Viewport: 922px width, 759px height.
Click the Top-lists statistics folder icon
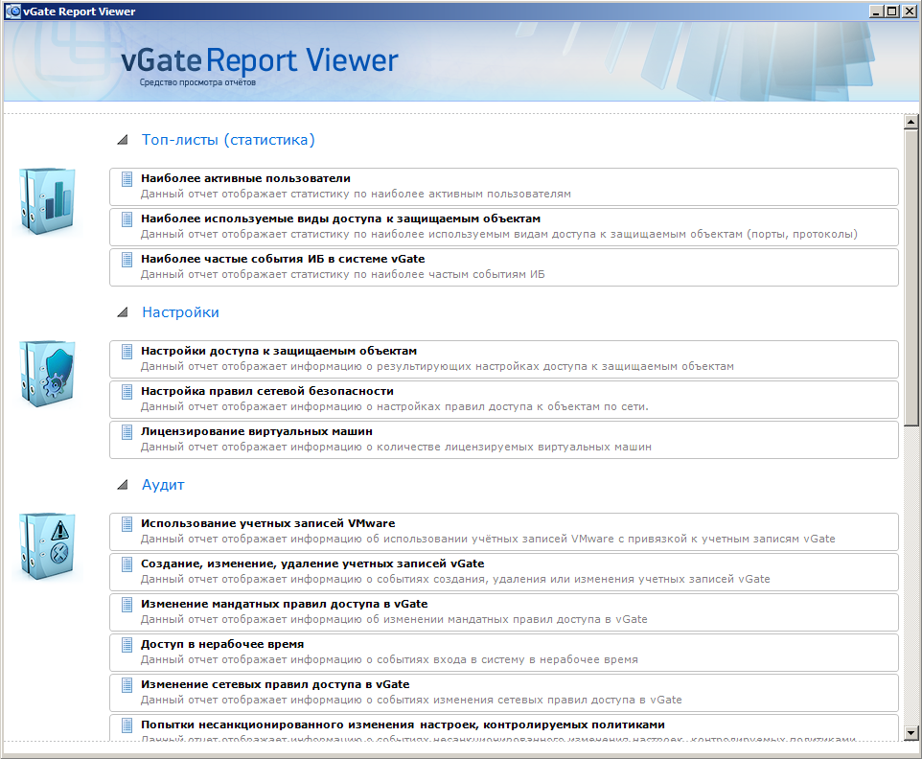[47, 201]
